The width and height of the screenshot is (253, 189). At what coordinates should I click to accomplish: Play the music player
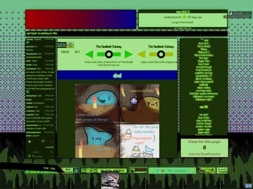[53, 168]
